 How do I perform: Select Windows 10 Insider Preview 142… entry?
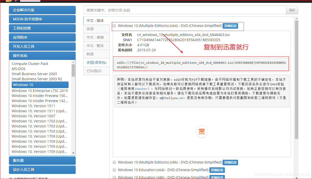[40, 101]
